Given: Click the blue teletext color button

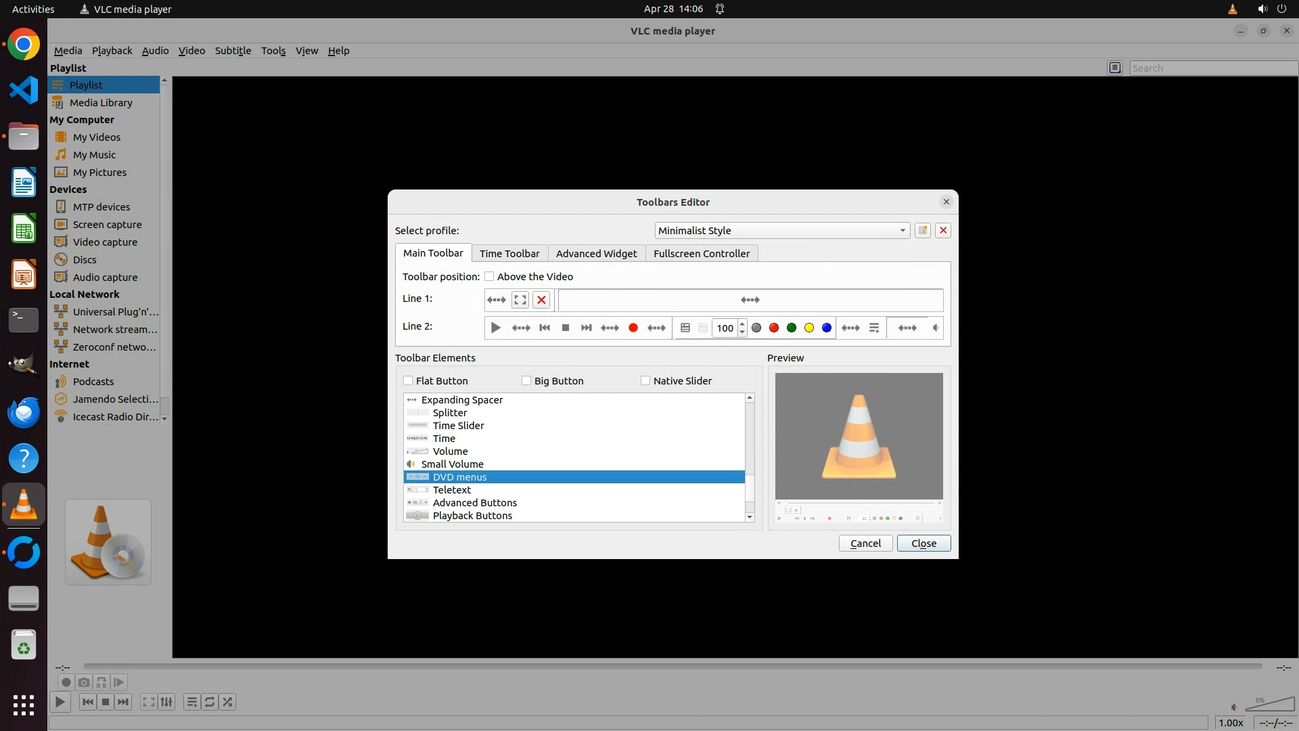Looking at the screenshot, I should pos(827,328).
